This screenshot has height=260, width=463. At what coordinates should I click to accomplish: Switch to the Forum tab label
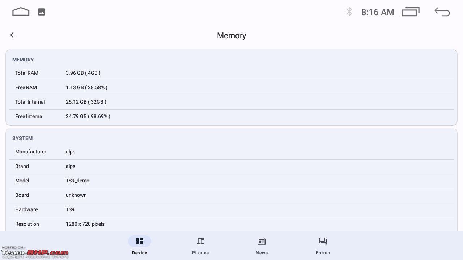323,253
